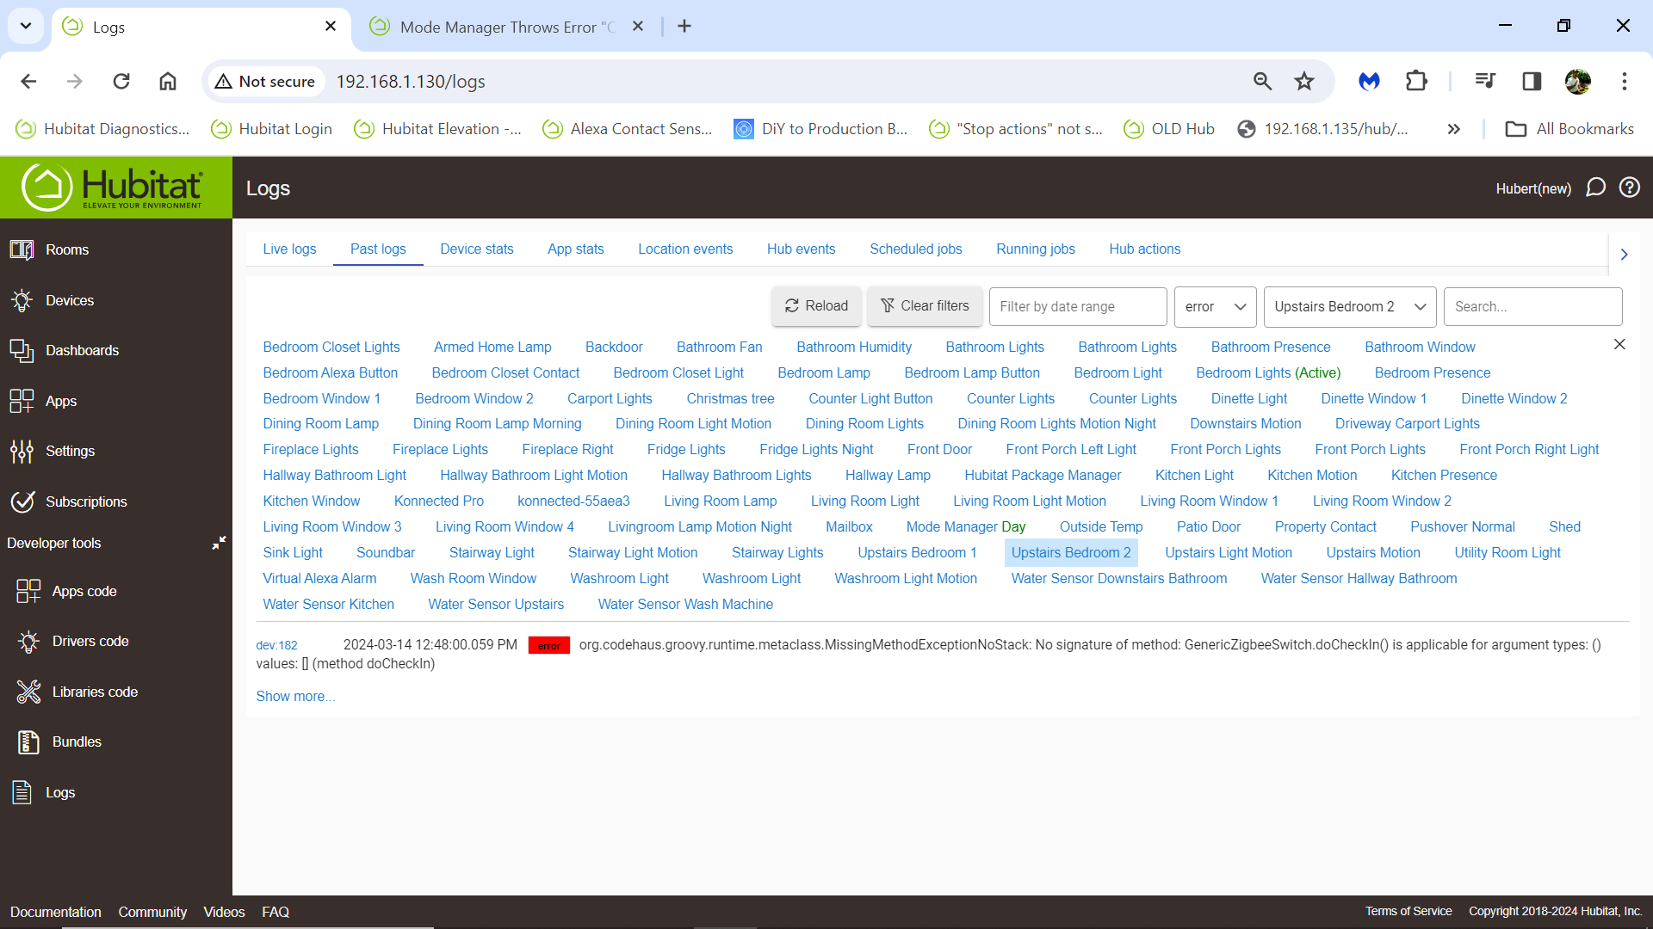Collapse the Developer tools section
Image resolution: width=1653 pixels, height=929 pixels.
(219, 543)
